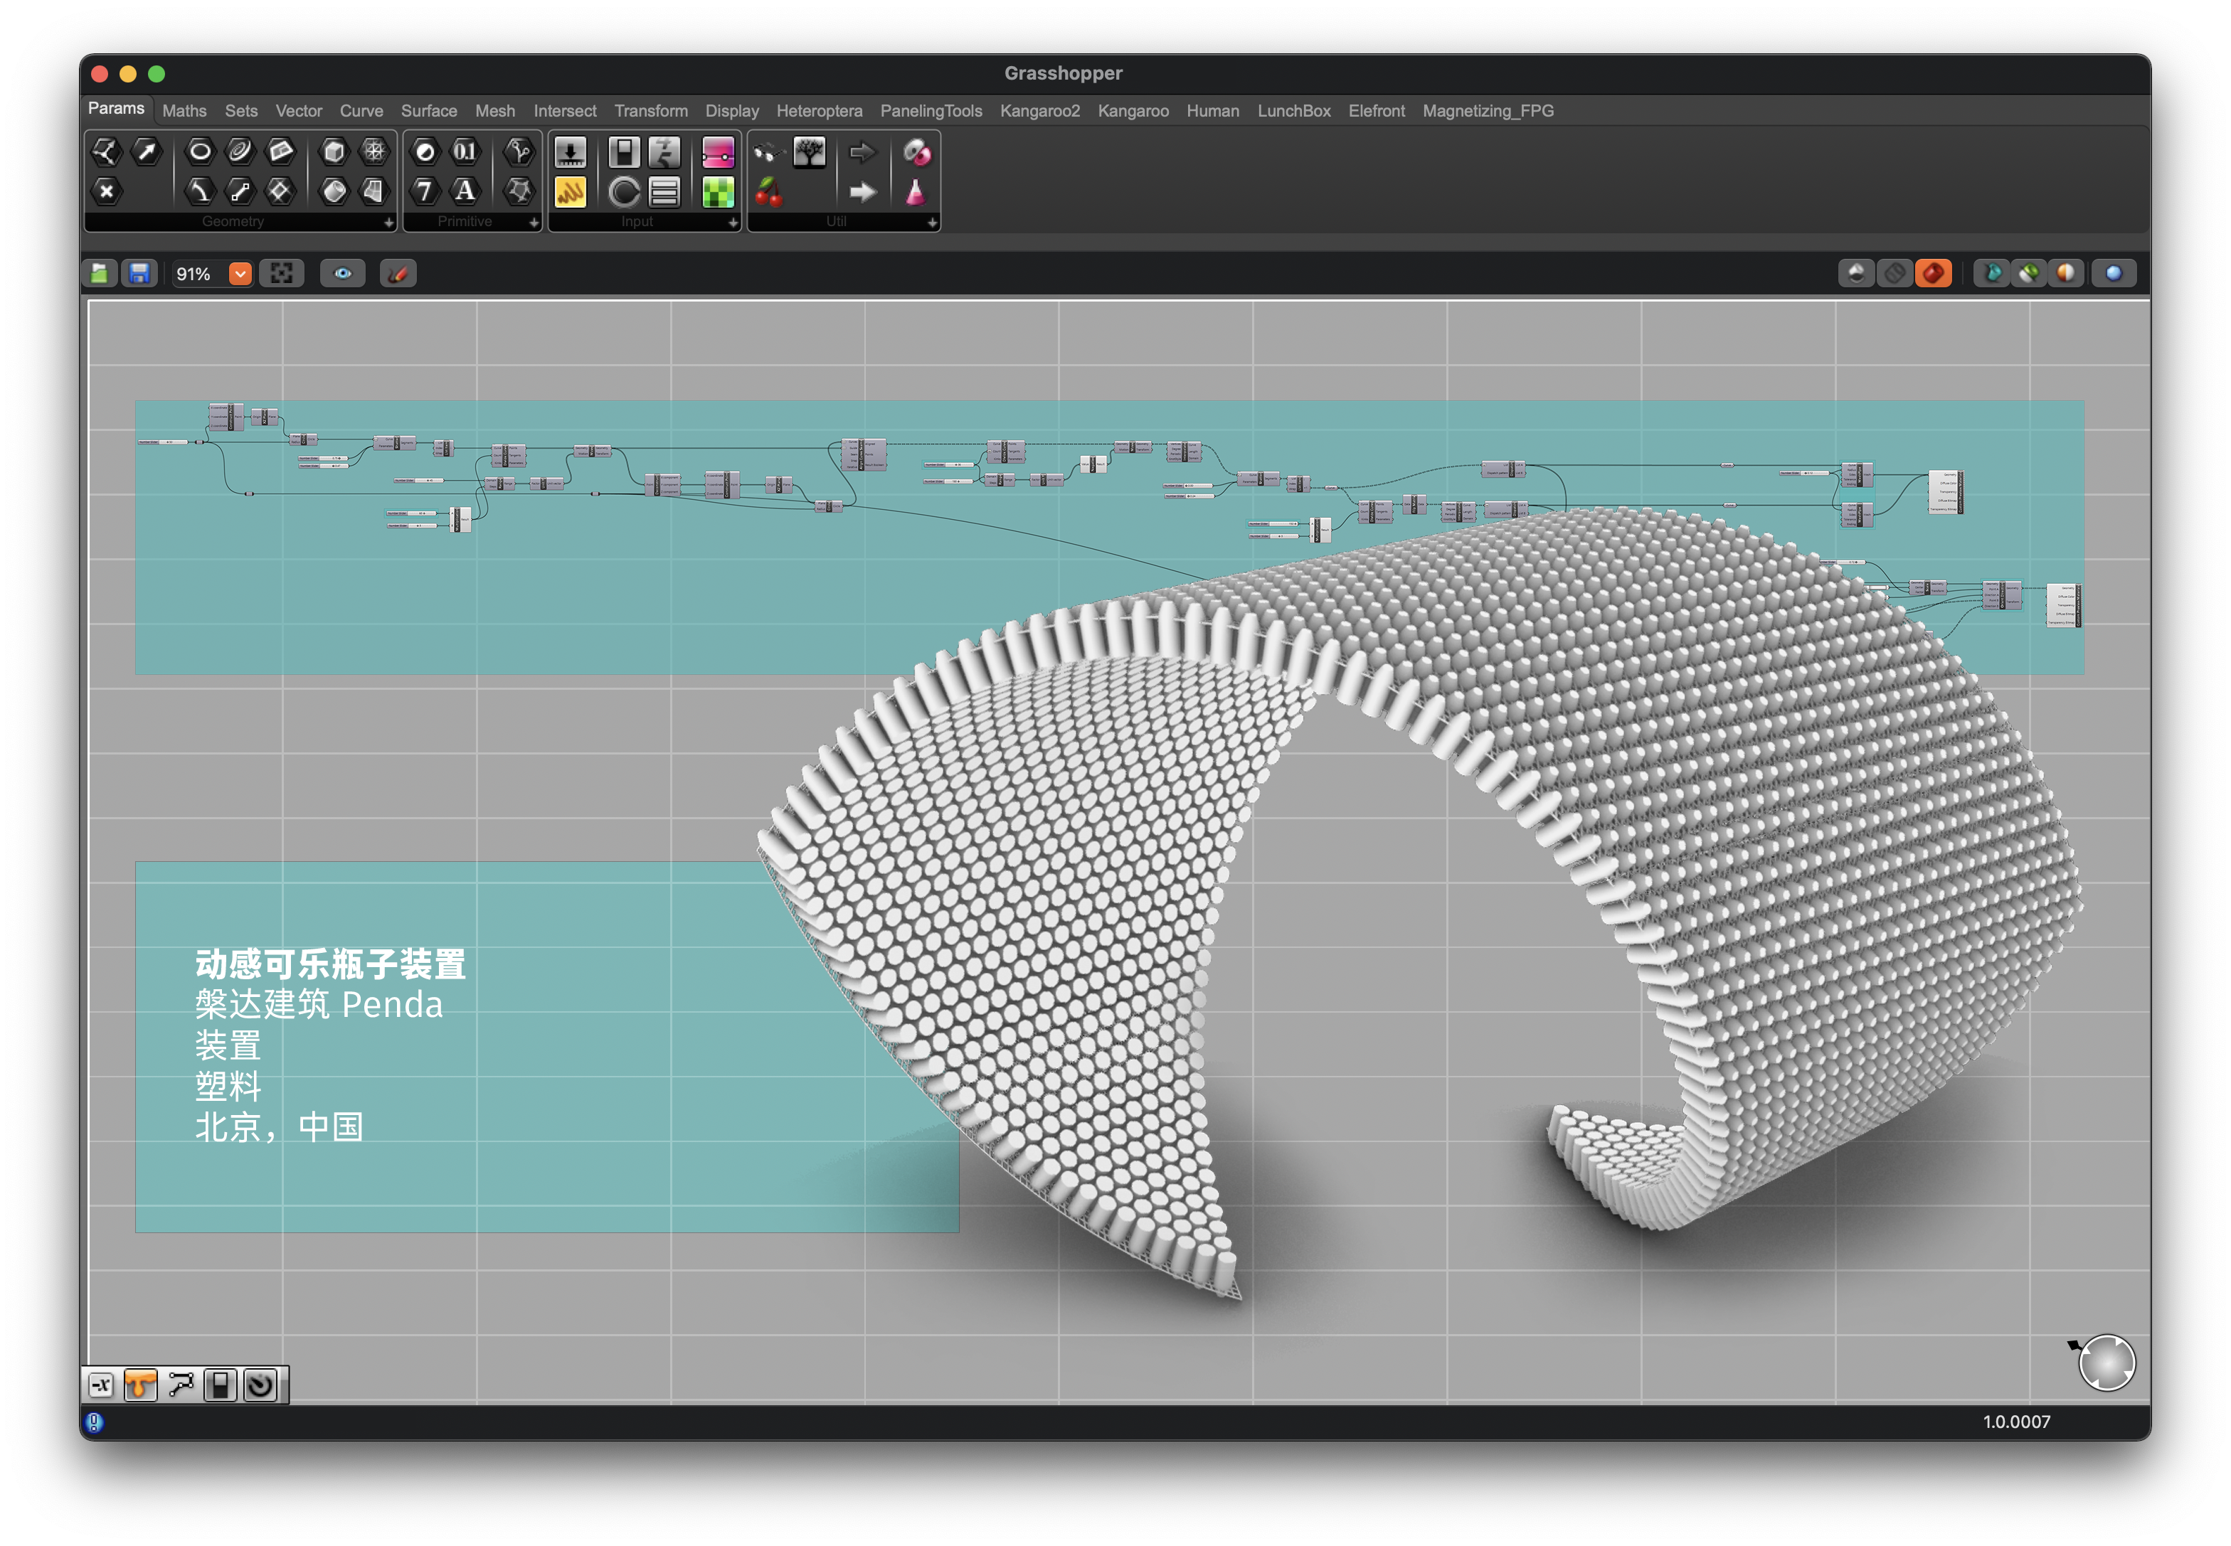Select the Text parameter 'A' icon

pyautogui.click(x=465, y=191)
